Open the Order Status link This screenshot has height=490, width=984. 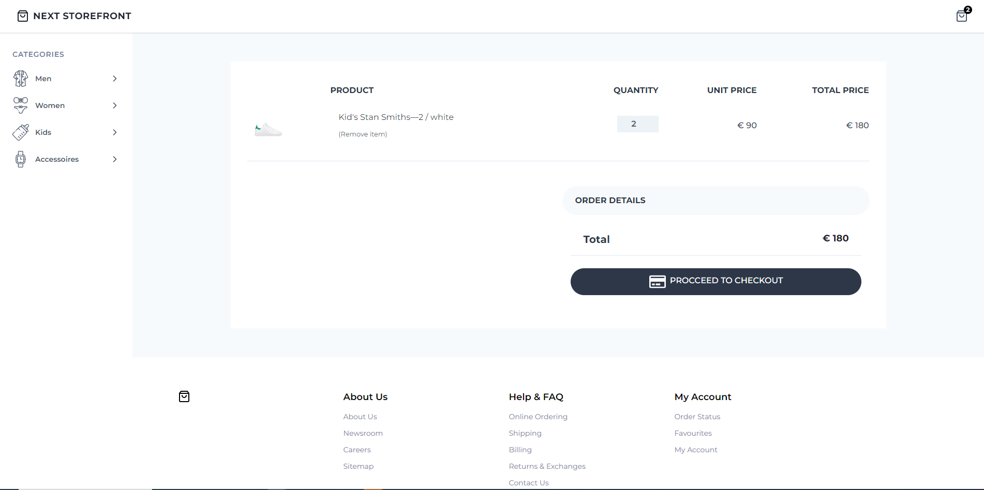click(697, 417)
